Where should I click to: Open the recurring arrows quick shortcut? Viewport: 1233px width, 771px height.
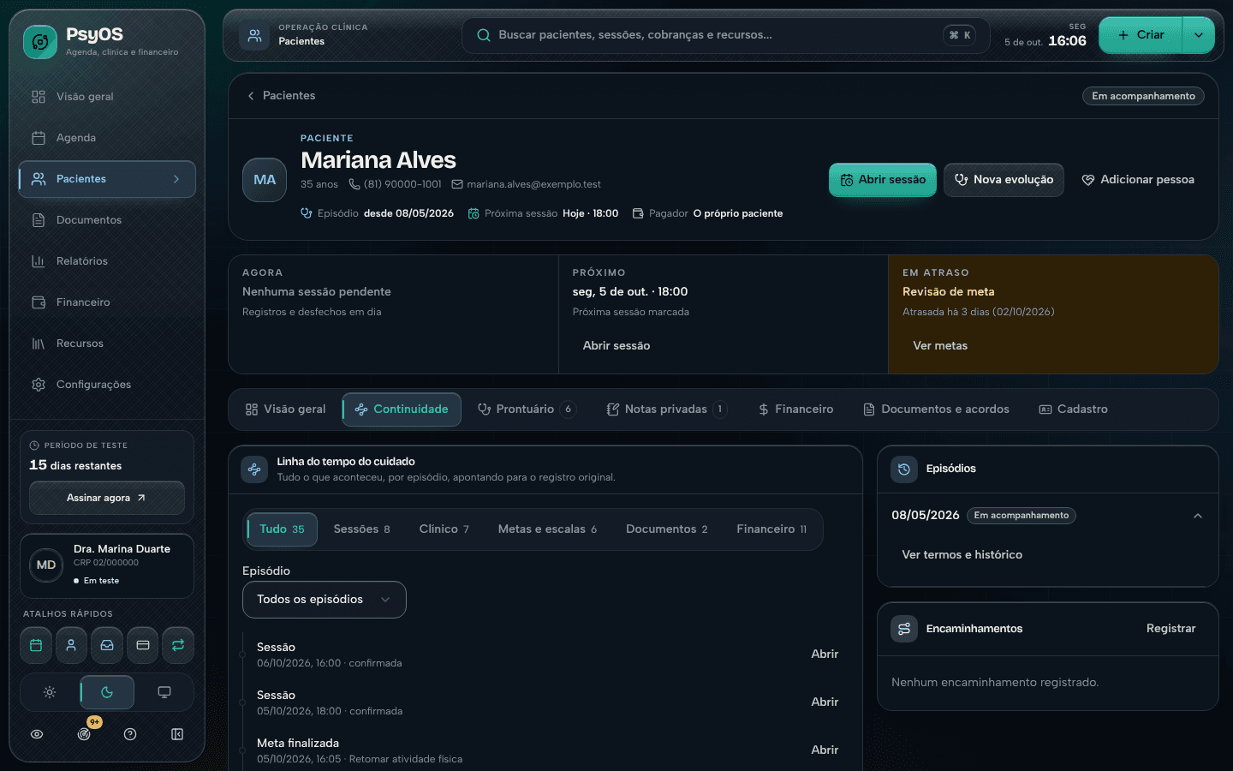pyautogui.click(x=178, y=645)
